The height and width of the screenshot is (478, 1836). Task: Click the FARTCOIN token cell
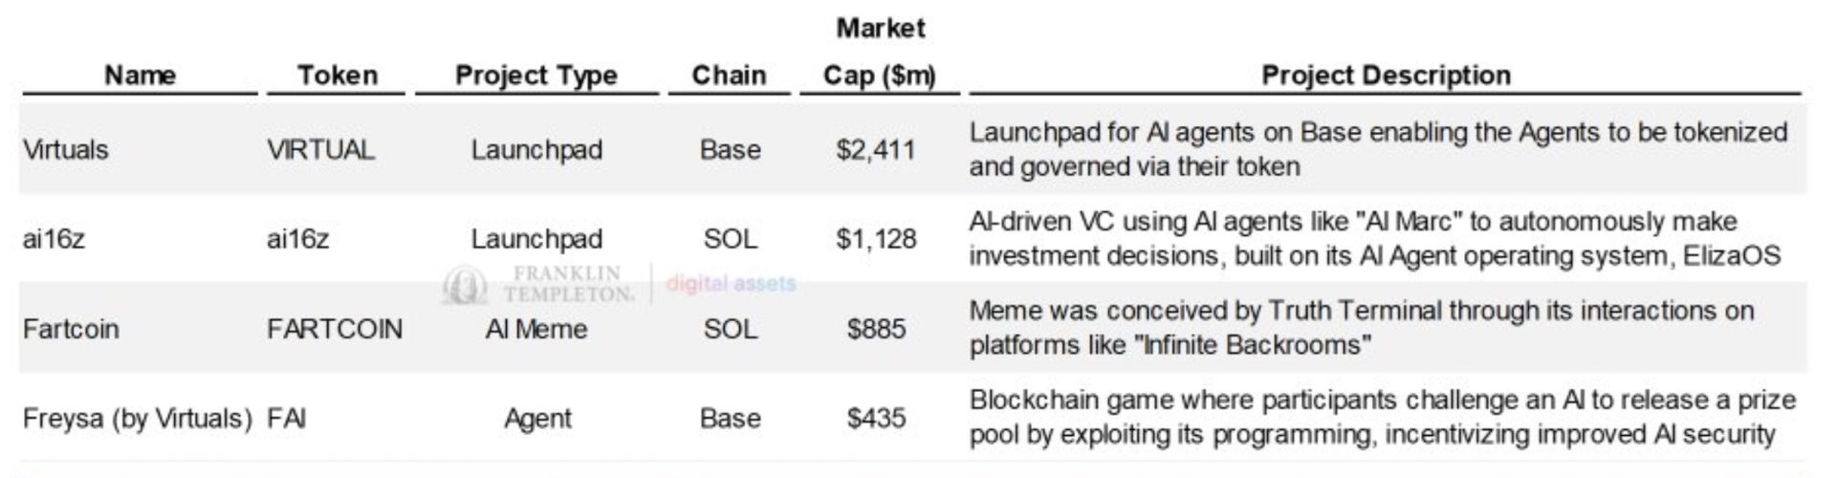(x=335, y=329)
